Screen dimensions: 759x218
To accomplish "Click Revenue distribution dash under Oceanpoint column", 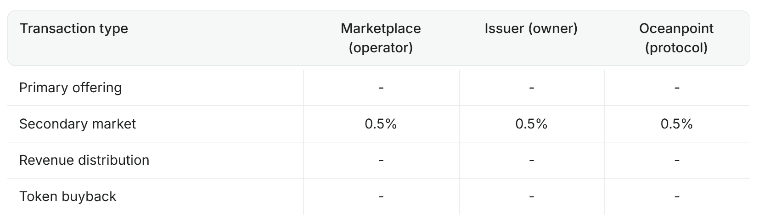I will (676, 160).
